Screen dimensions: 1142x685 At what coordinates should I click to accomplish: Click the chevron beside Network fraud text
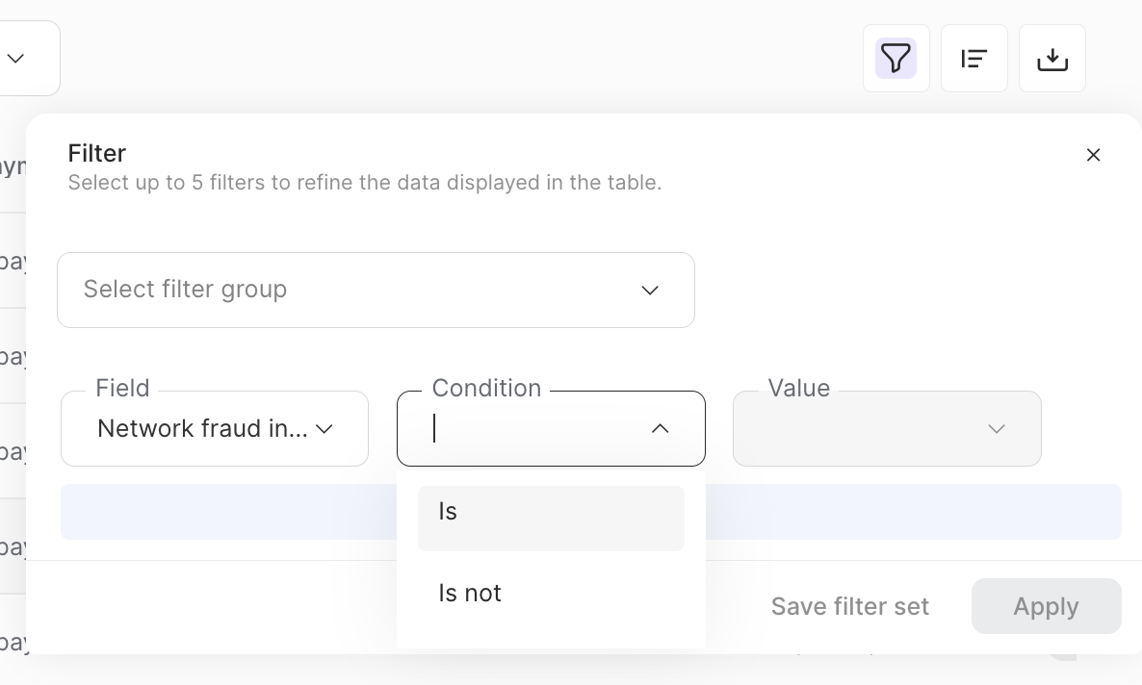point(324,429)
